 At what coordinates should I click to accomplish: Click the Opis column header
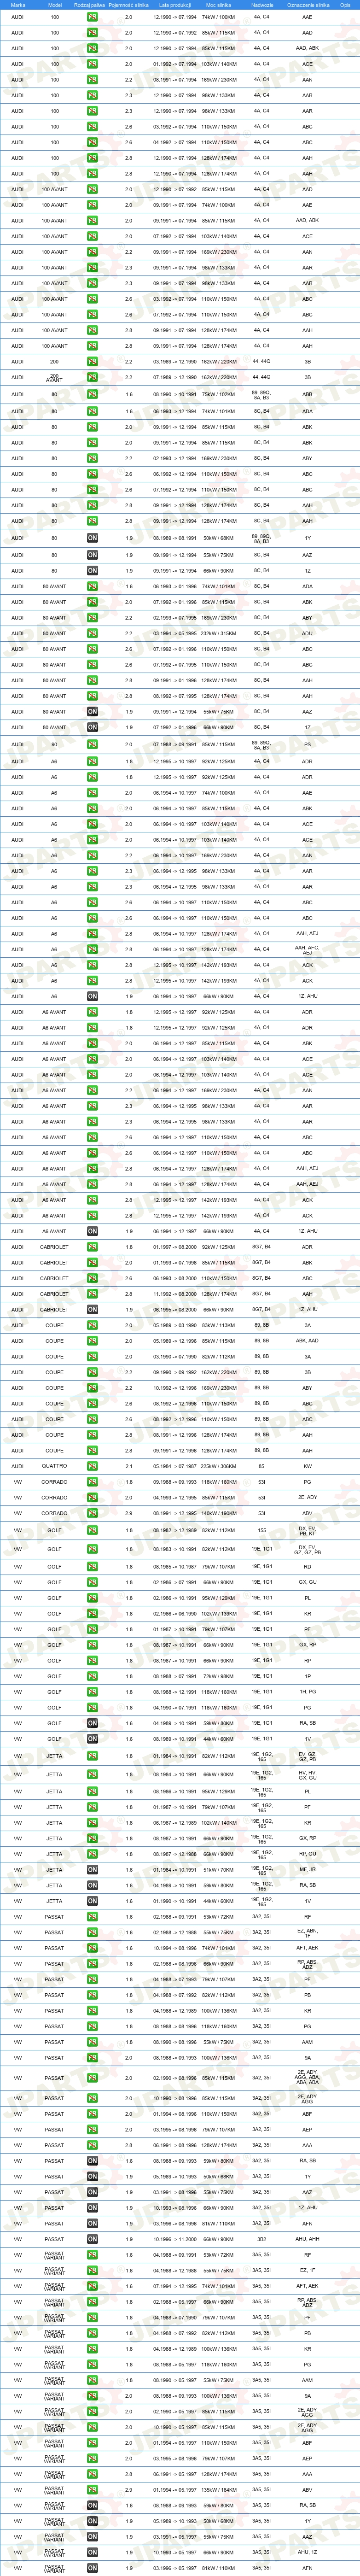(x=345, y=5)
